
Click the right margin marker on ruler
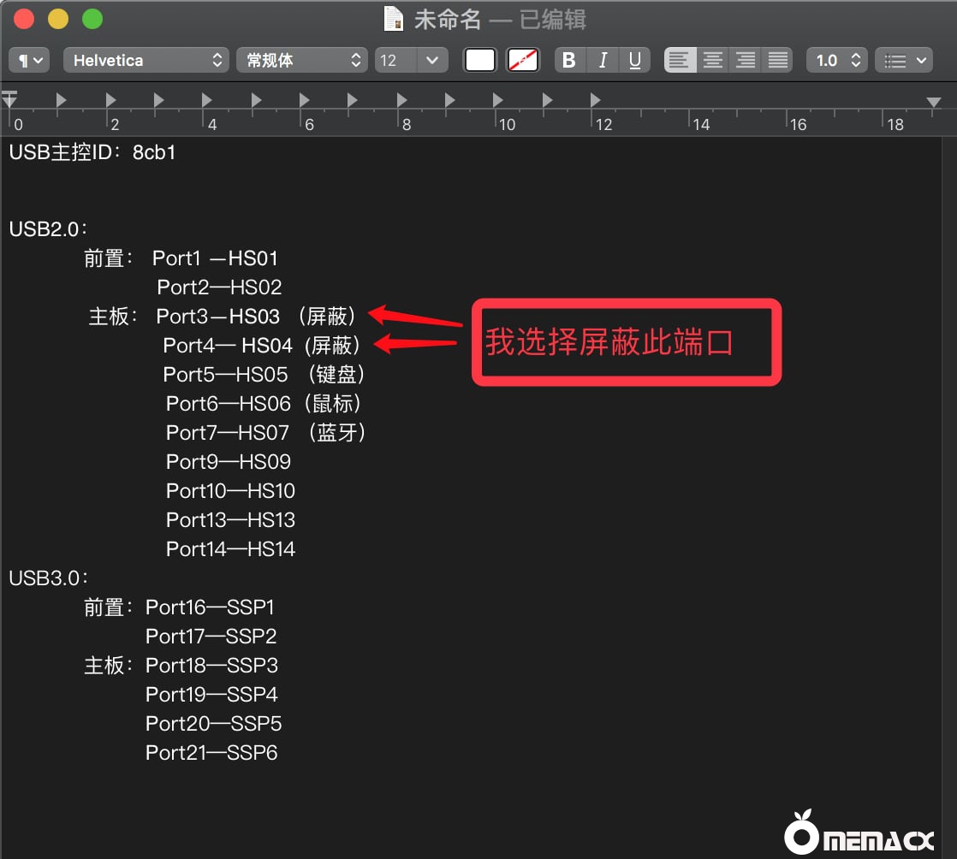(x=934, y=103)
